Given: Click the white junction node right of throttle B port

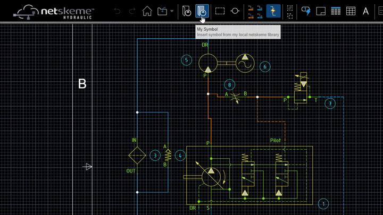Looking at the screenshot, I should click(257, 97).
